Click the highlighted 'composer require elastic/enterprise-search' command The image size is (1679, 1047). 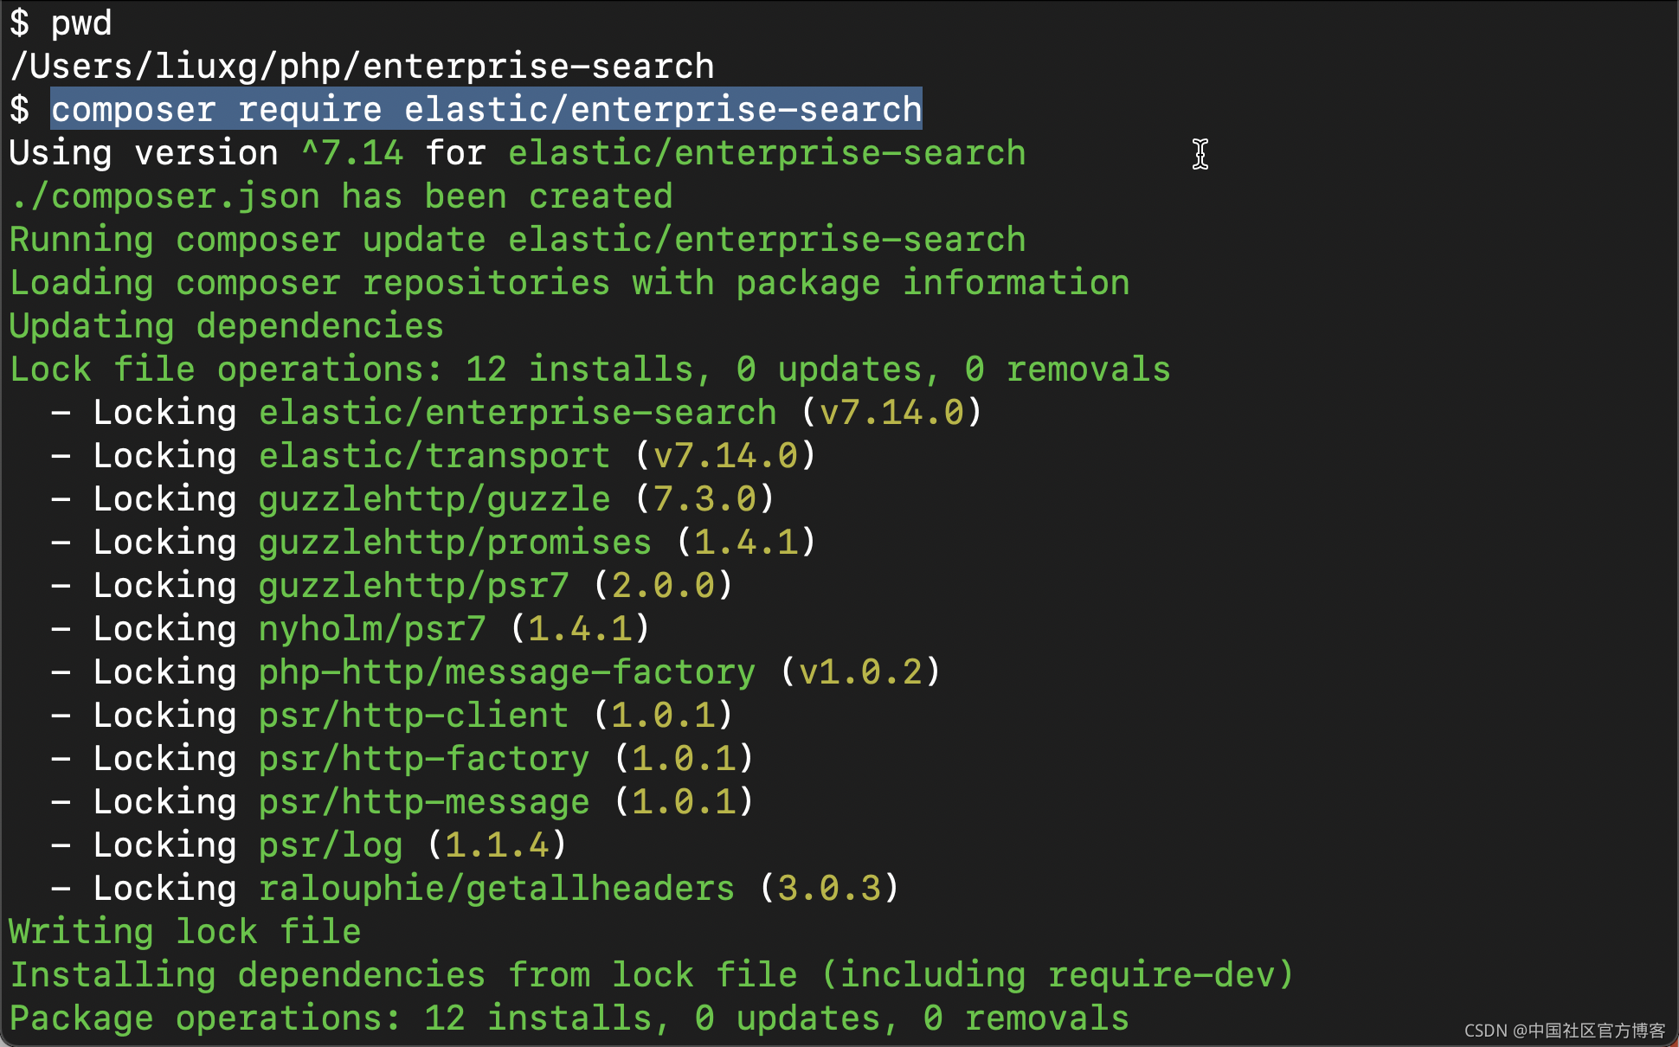click(x=486, y=110)
